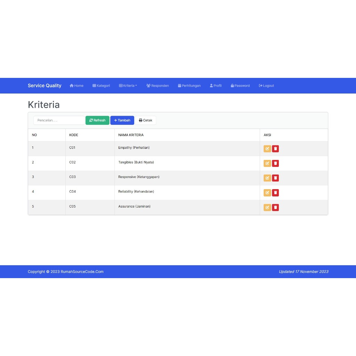Click the Cetak print button
Screen dimensions: 356x356
tap(146, 120)
